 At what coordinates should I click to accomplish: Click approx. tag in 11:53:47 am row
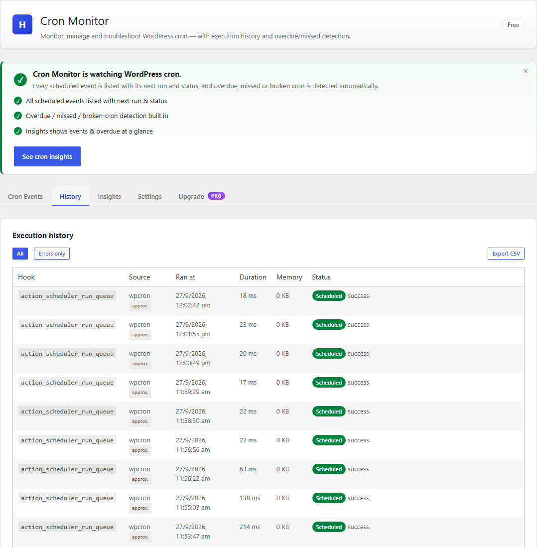[x=140, y=537]
